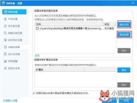137x103 pixels.
Task: Open 免打扰设置 in the sidebar
Action: [x=14, y=54]
